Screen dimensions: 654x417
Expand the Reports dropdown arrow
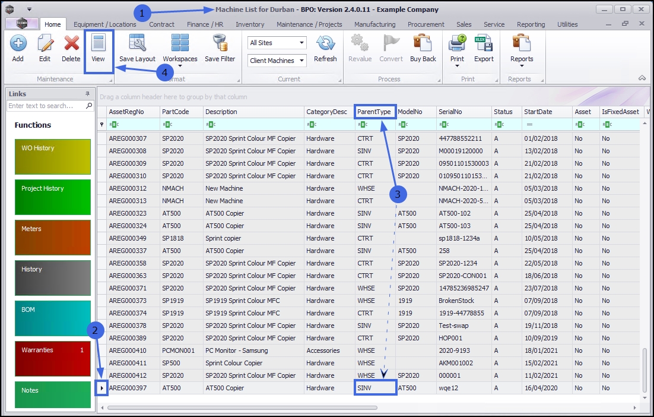522,66
